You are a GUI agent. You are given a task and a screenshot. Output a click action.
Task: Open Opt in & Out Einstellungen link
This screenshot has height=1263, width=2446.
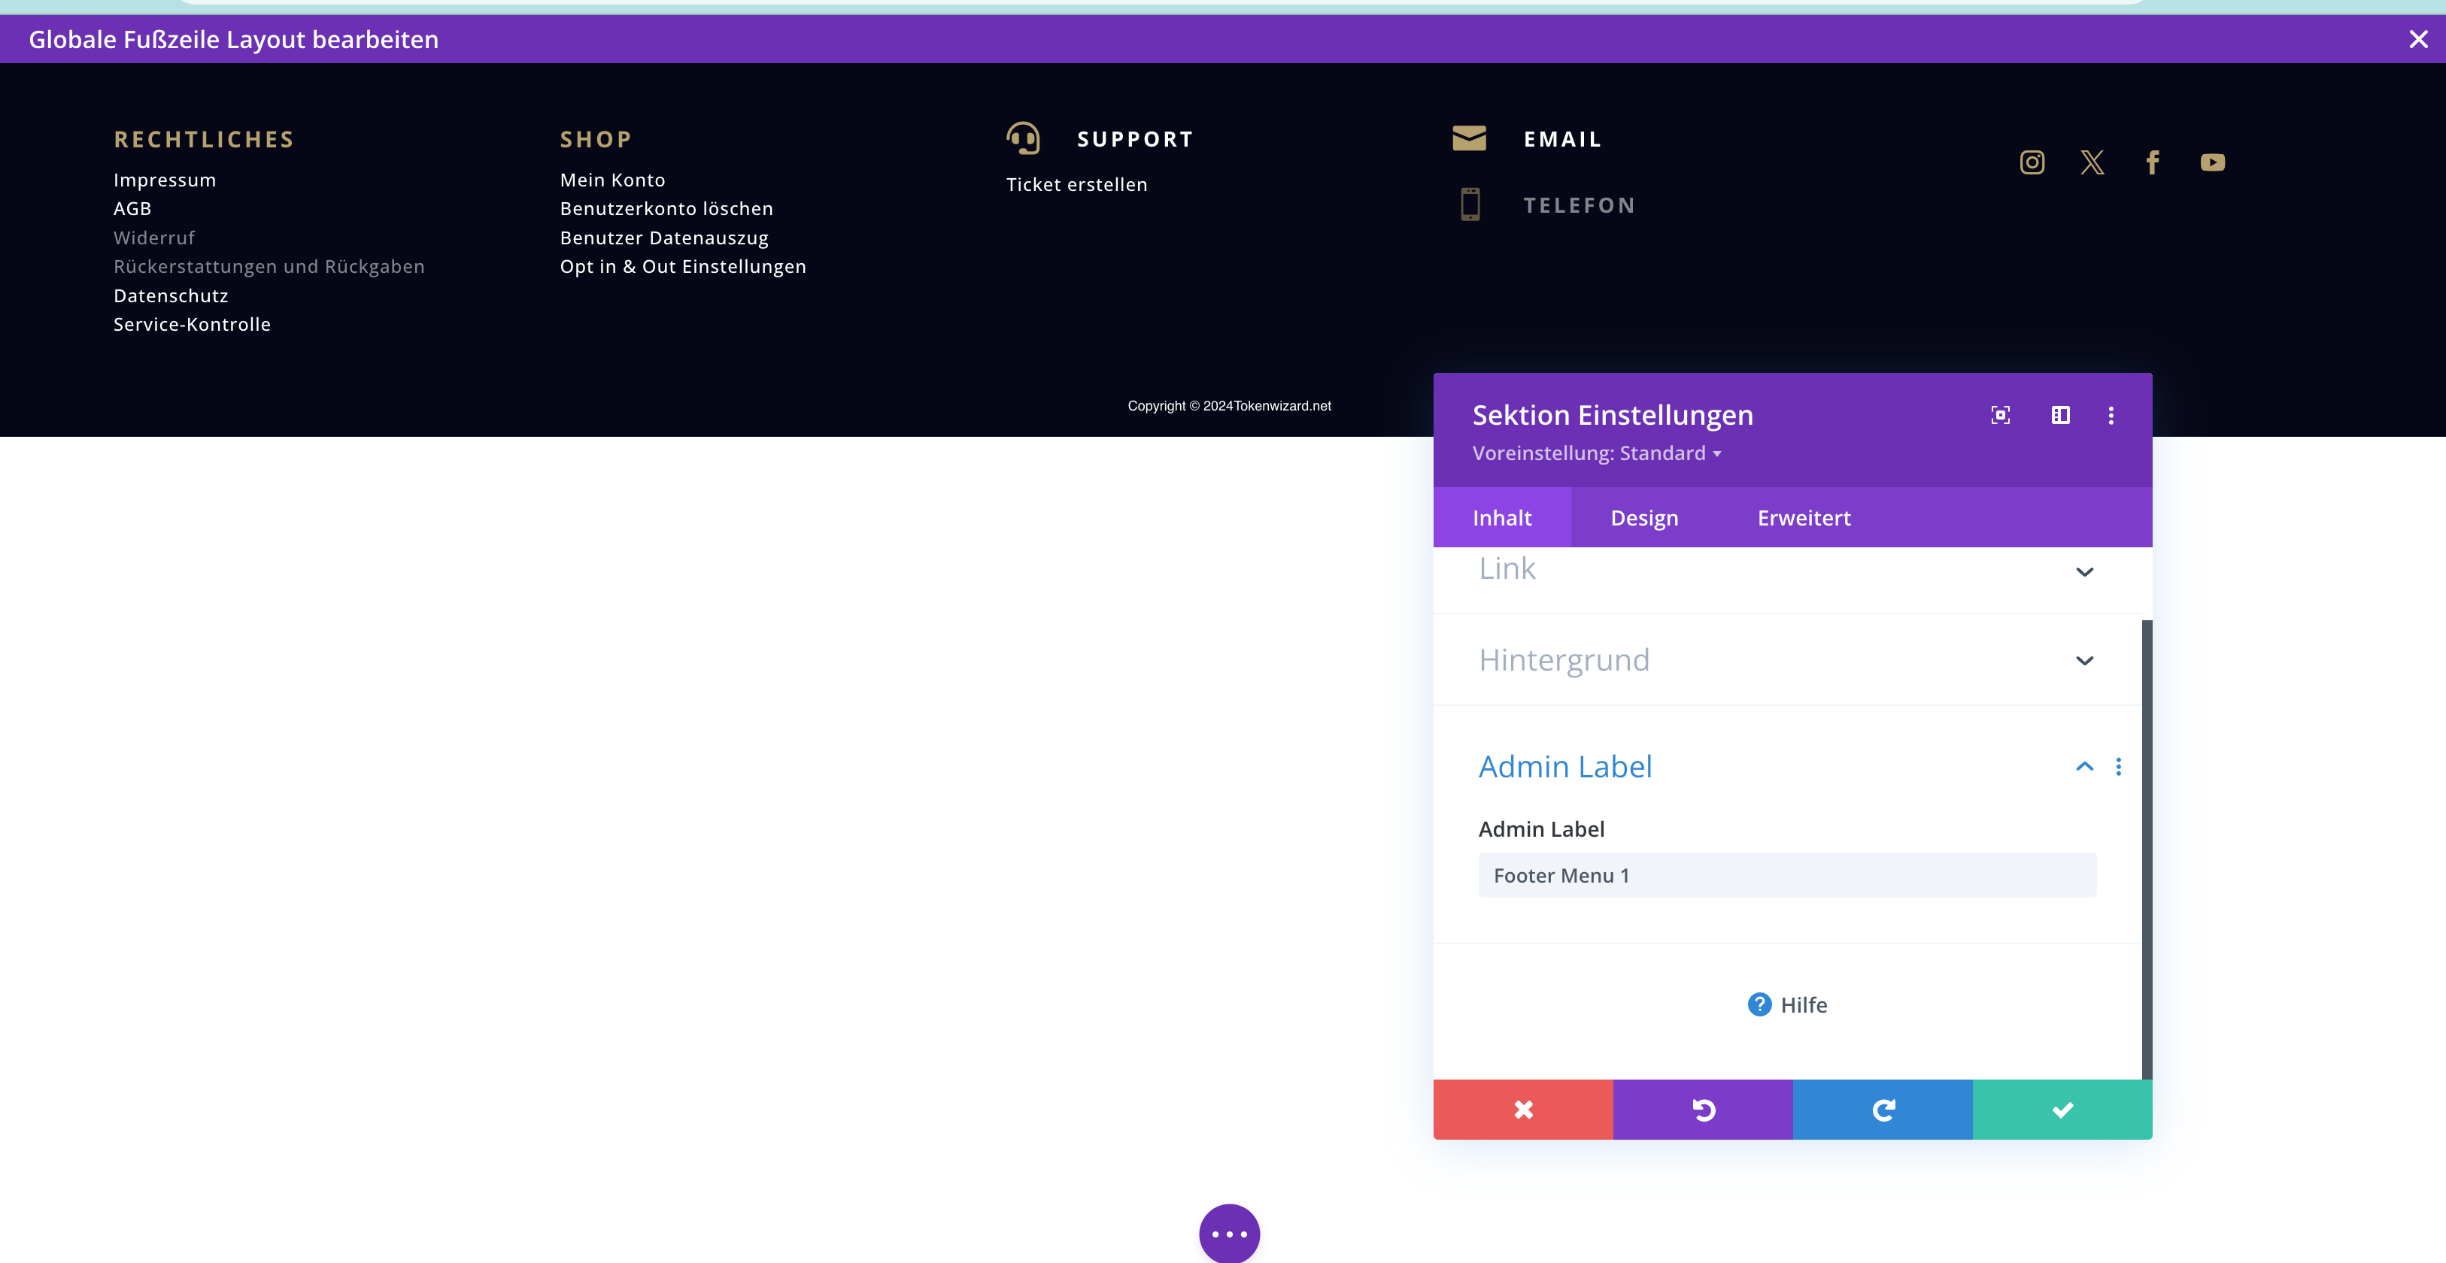683,265
